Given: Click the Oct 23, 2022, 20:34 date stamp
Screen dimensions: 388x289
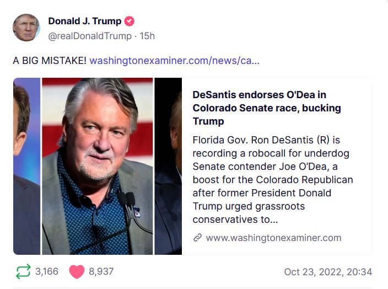Looking at the screenshot, I should coord(328,272).
